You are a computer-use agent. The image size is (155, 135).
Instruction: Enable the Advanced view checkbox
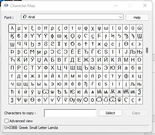(x=6, y=121)
